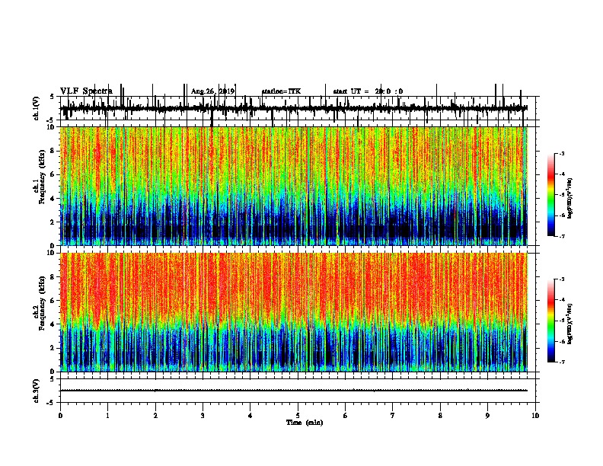Click the time axis tick label "4"

250,416
